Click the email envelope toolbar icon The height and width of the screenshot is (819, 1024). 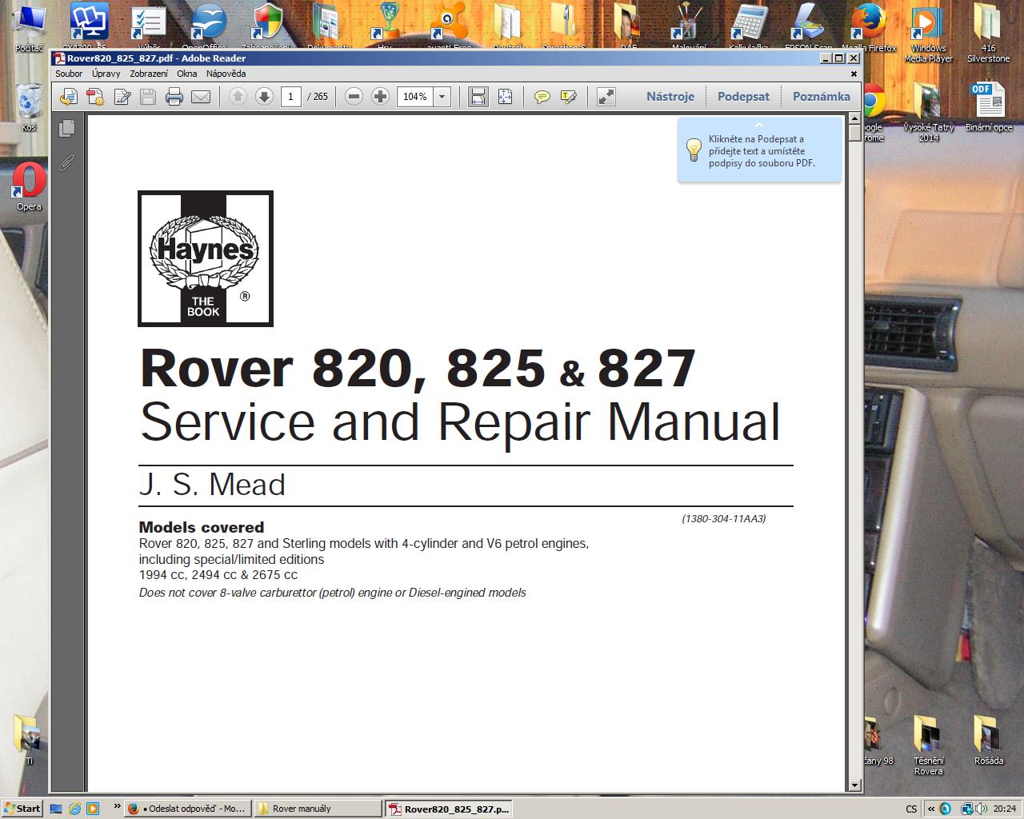click(x=201, y=97)
